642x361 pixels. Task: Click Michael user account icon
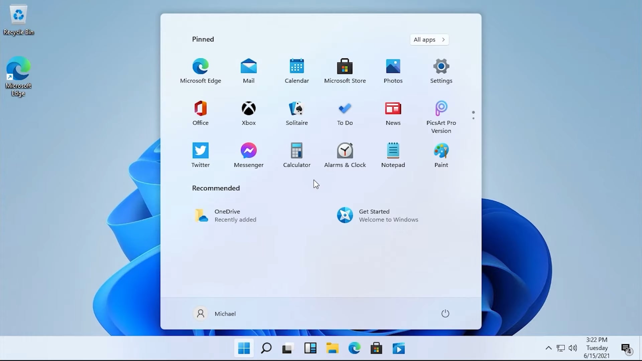pyautogui.click(x=201, y=314)
